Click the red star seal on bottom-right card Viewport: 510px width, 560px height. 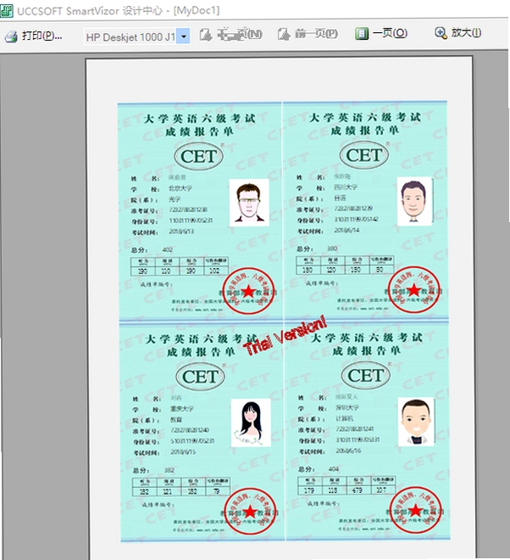[x=415, y=510]
